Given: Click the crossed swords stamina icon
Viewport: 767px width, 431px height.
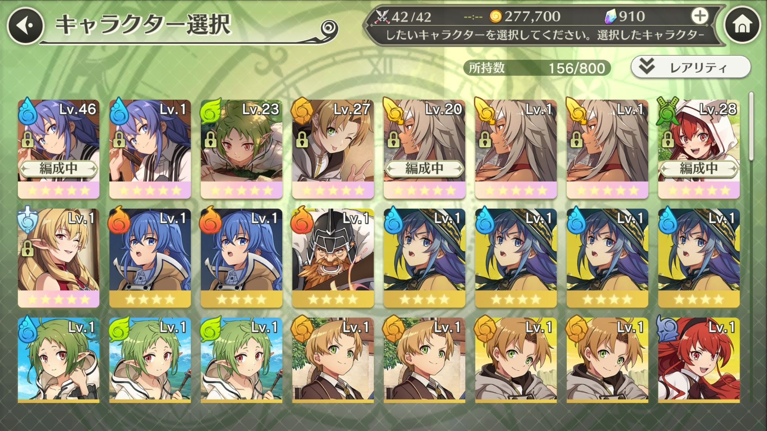Looking at the screenshot, I should (x=382, y=16).
